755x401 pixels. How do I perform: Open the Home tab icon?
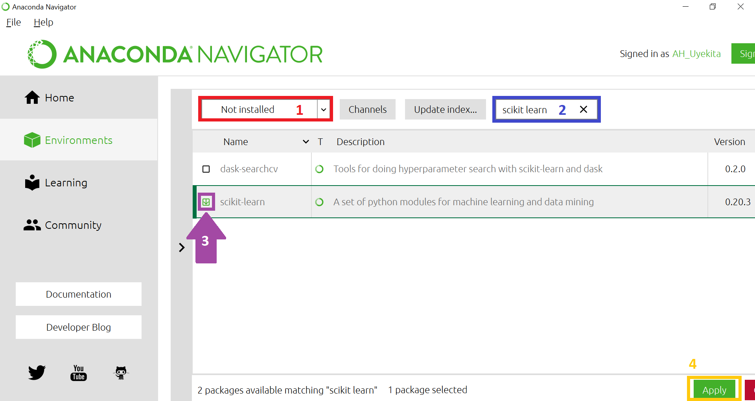point(32,97)
